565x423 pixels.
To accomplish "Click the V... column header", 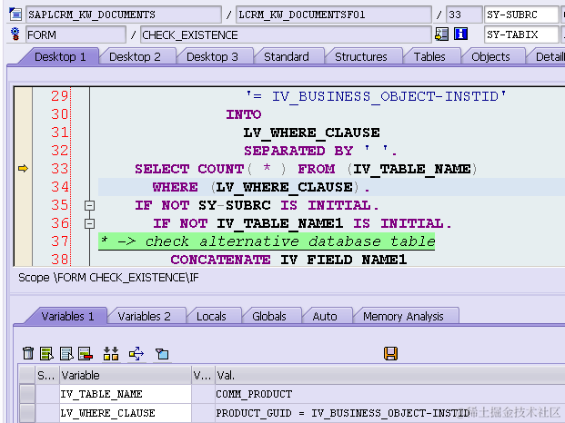I will point(203,375).
